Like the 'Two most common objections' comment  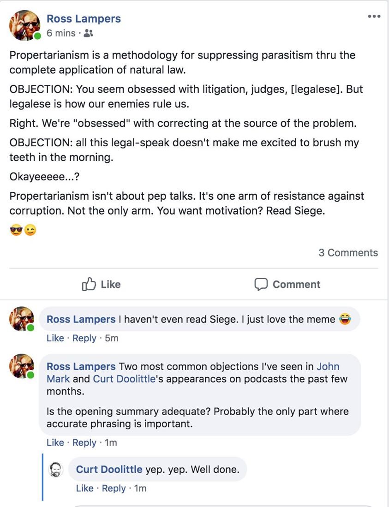[x=55, y=443]
